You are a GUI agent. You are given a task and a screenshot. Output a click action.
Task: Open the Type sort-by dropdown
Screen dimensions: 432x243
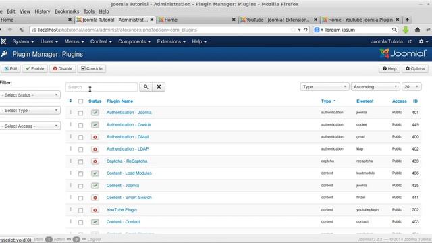point(325,87)
